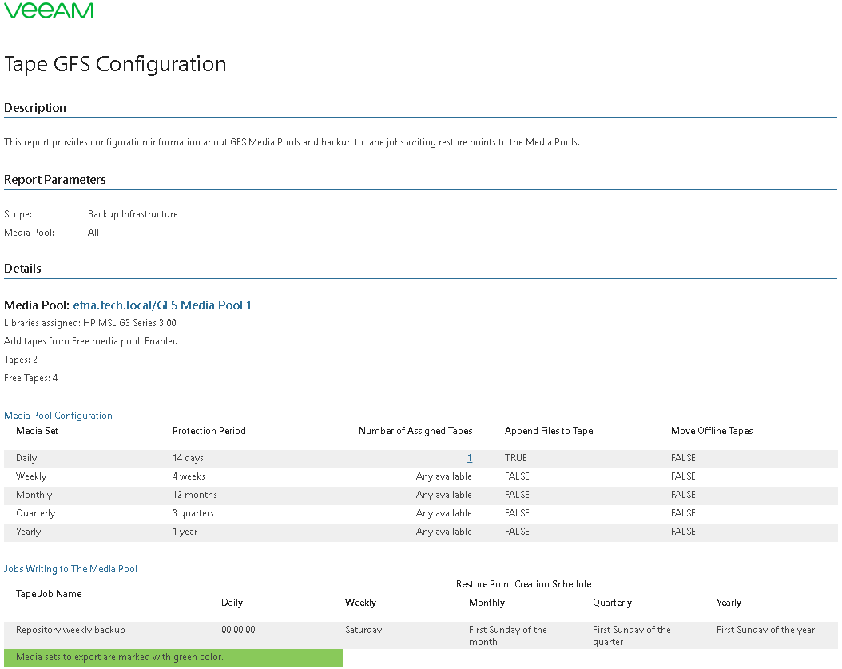The height and width of the screenshot is (669, 842).
Task: Click the '14 days' protection period
Action: click(x=188, y=458)
